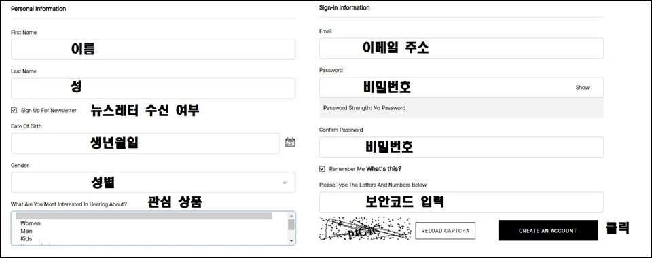652x258 pixels.
Task: Focus the Last Name input field
Action: click(153, 88)
